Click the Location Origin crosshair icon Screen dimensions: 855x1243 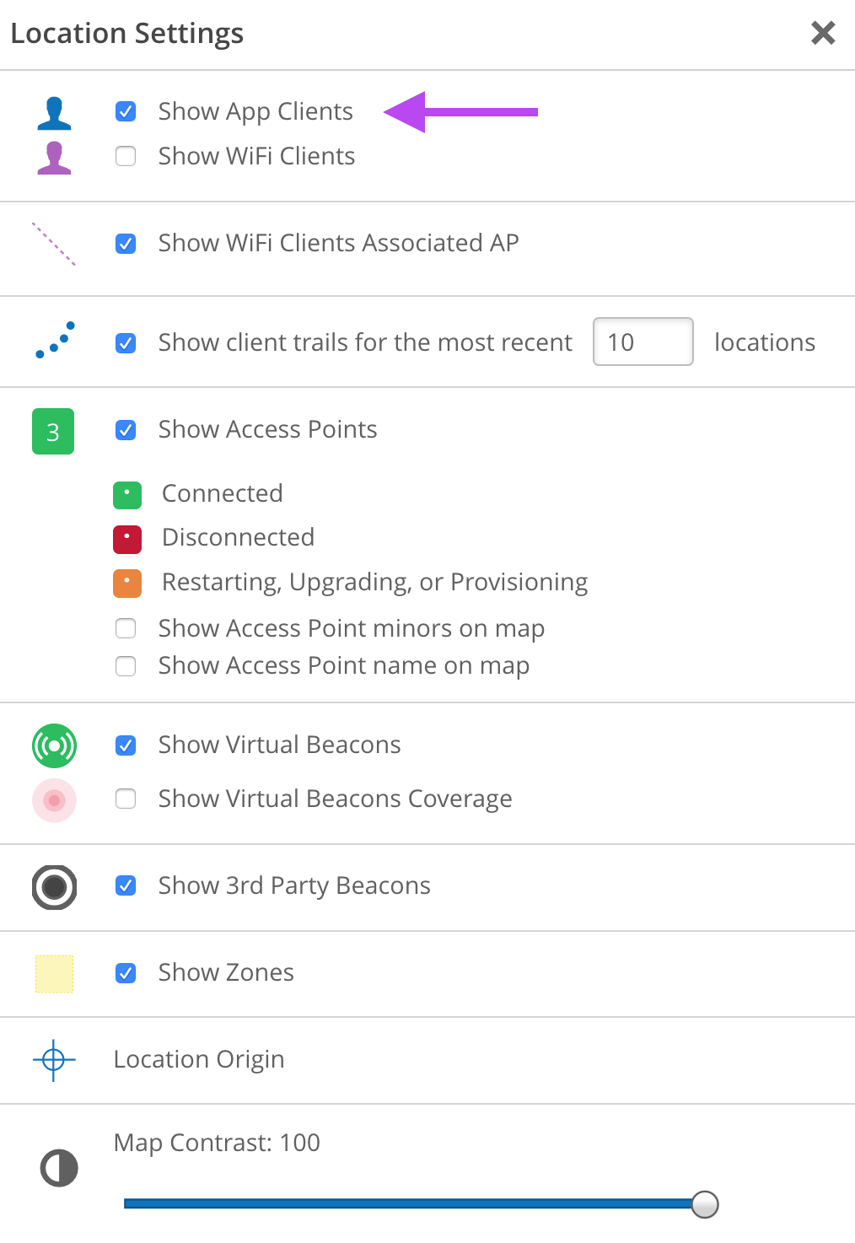pyautogui.click(x=54, y=1060)
